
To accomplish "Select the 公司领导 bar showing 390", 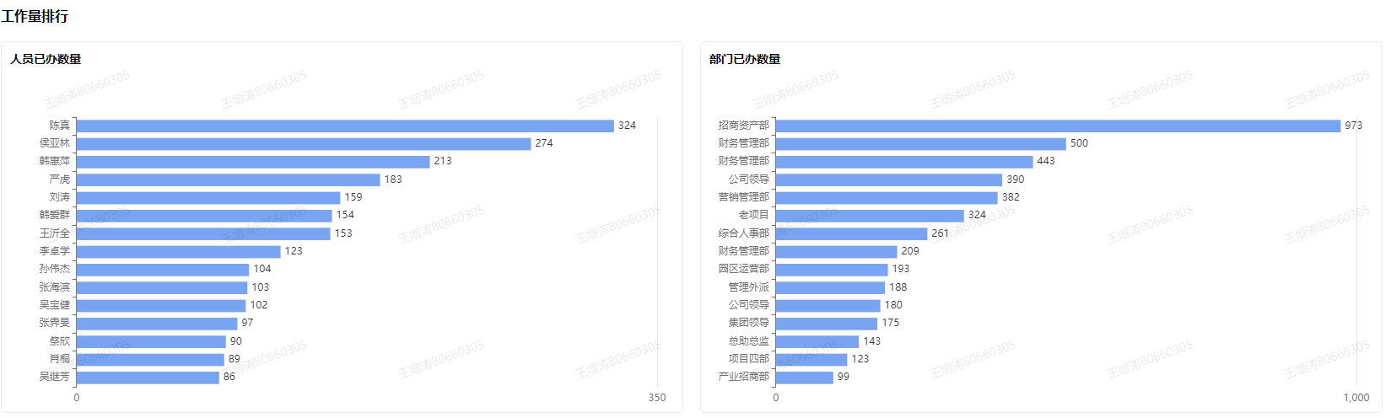I will point(889,180).
